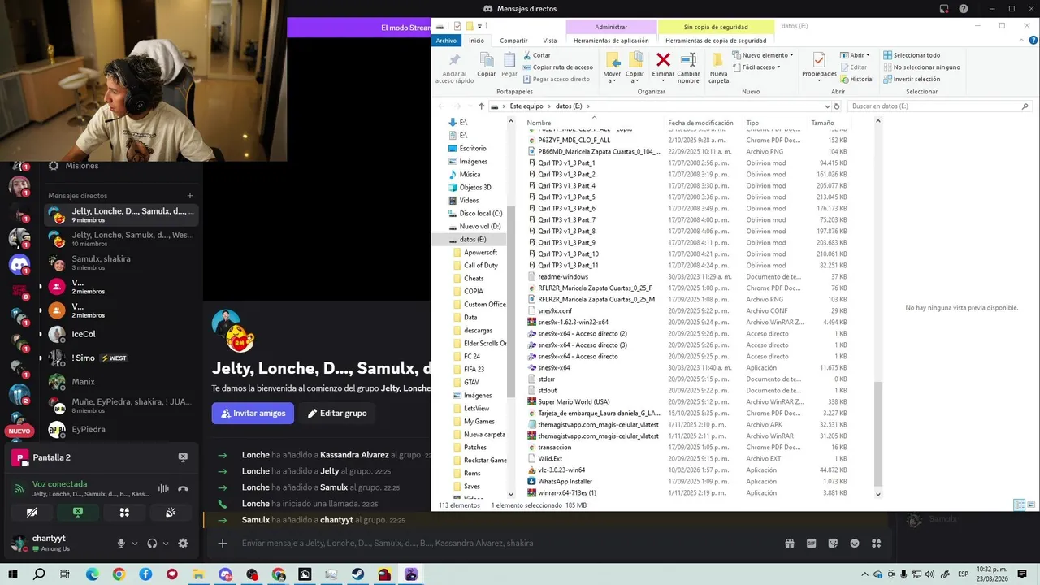1040x585 pixels.
Task: Sort files by Fecha de modificación column
Action: tap(700, 123)
